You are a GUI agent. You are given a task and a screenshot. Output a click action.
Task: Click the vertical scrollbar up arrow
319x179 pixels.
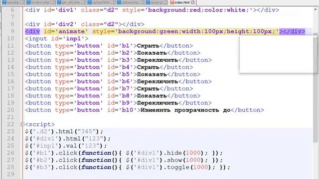(316, 9)
